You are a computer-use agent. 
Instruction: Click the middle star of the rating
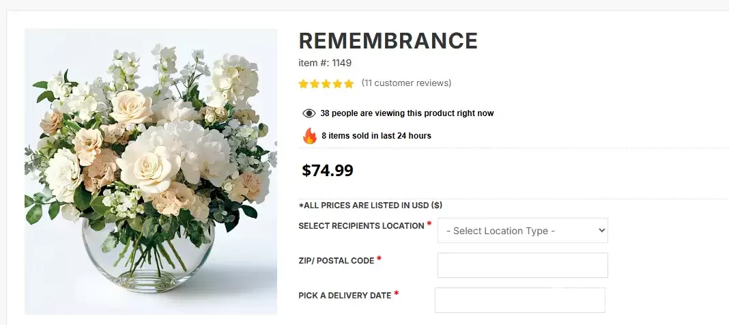click(326, 84)
